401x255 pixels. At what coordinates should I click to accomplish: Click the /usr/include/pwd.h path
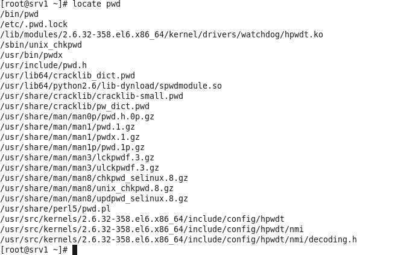pyautogui.click(x=40, y=65)
